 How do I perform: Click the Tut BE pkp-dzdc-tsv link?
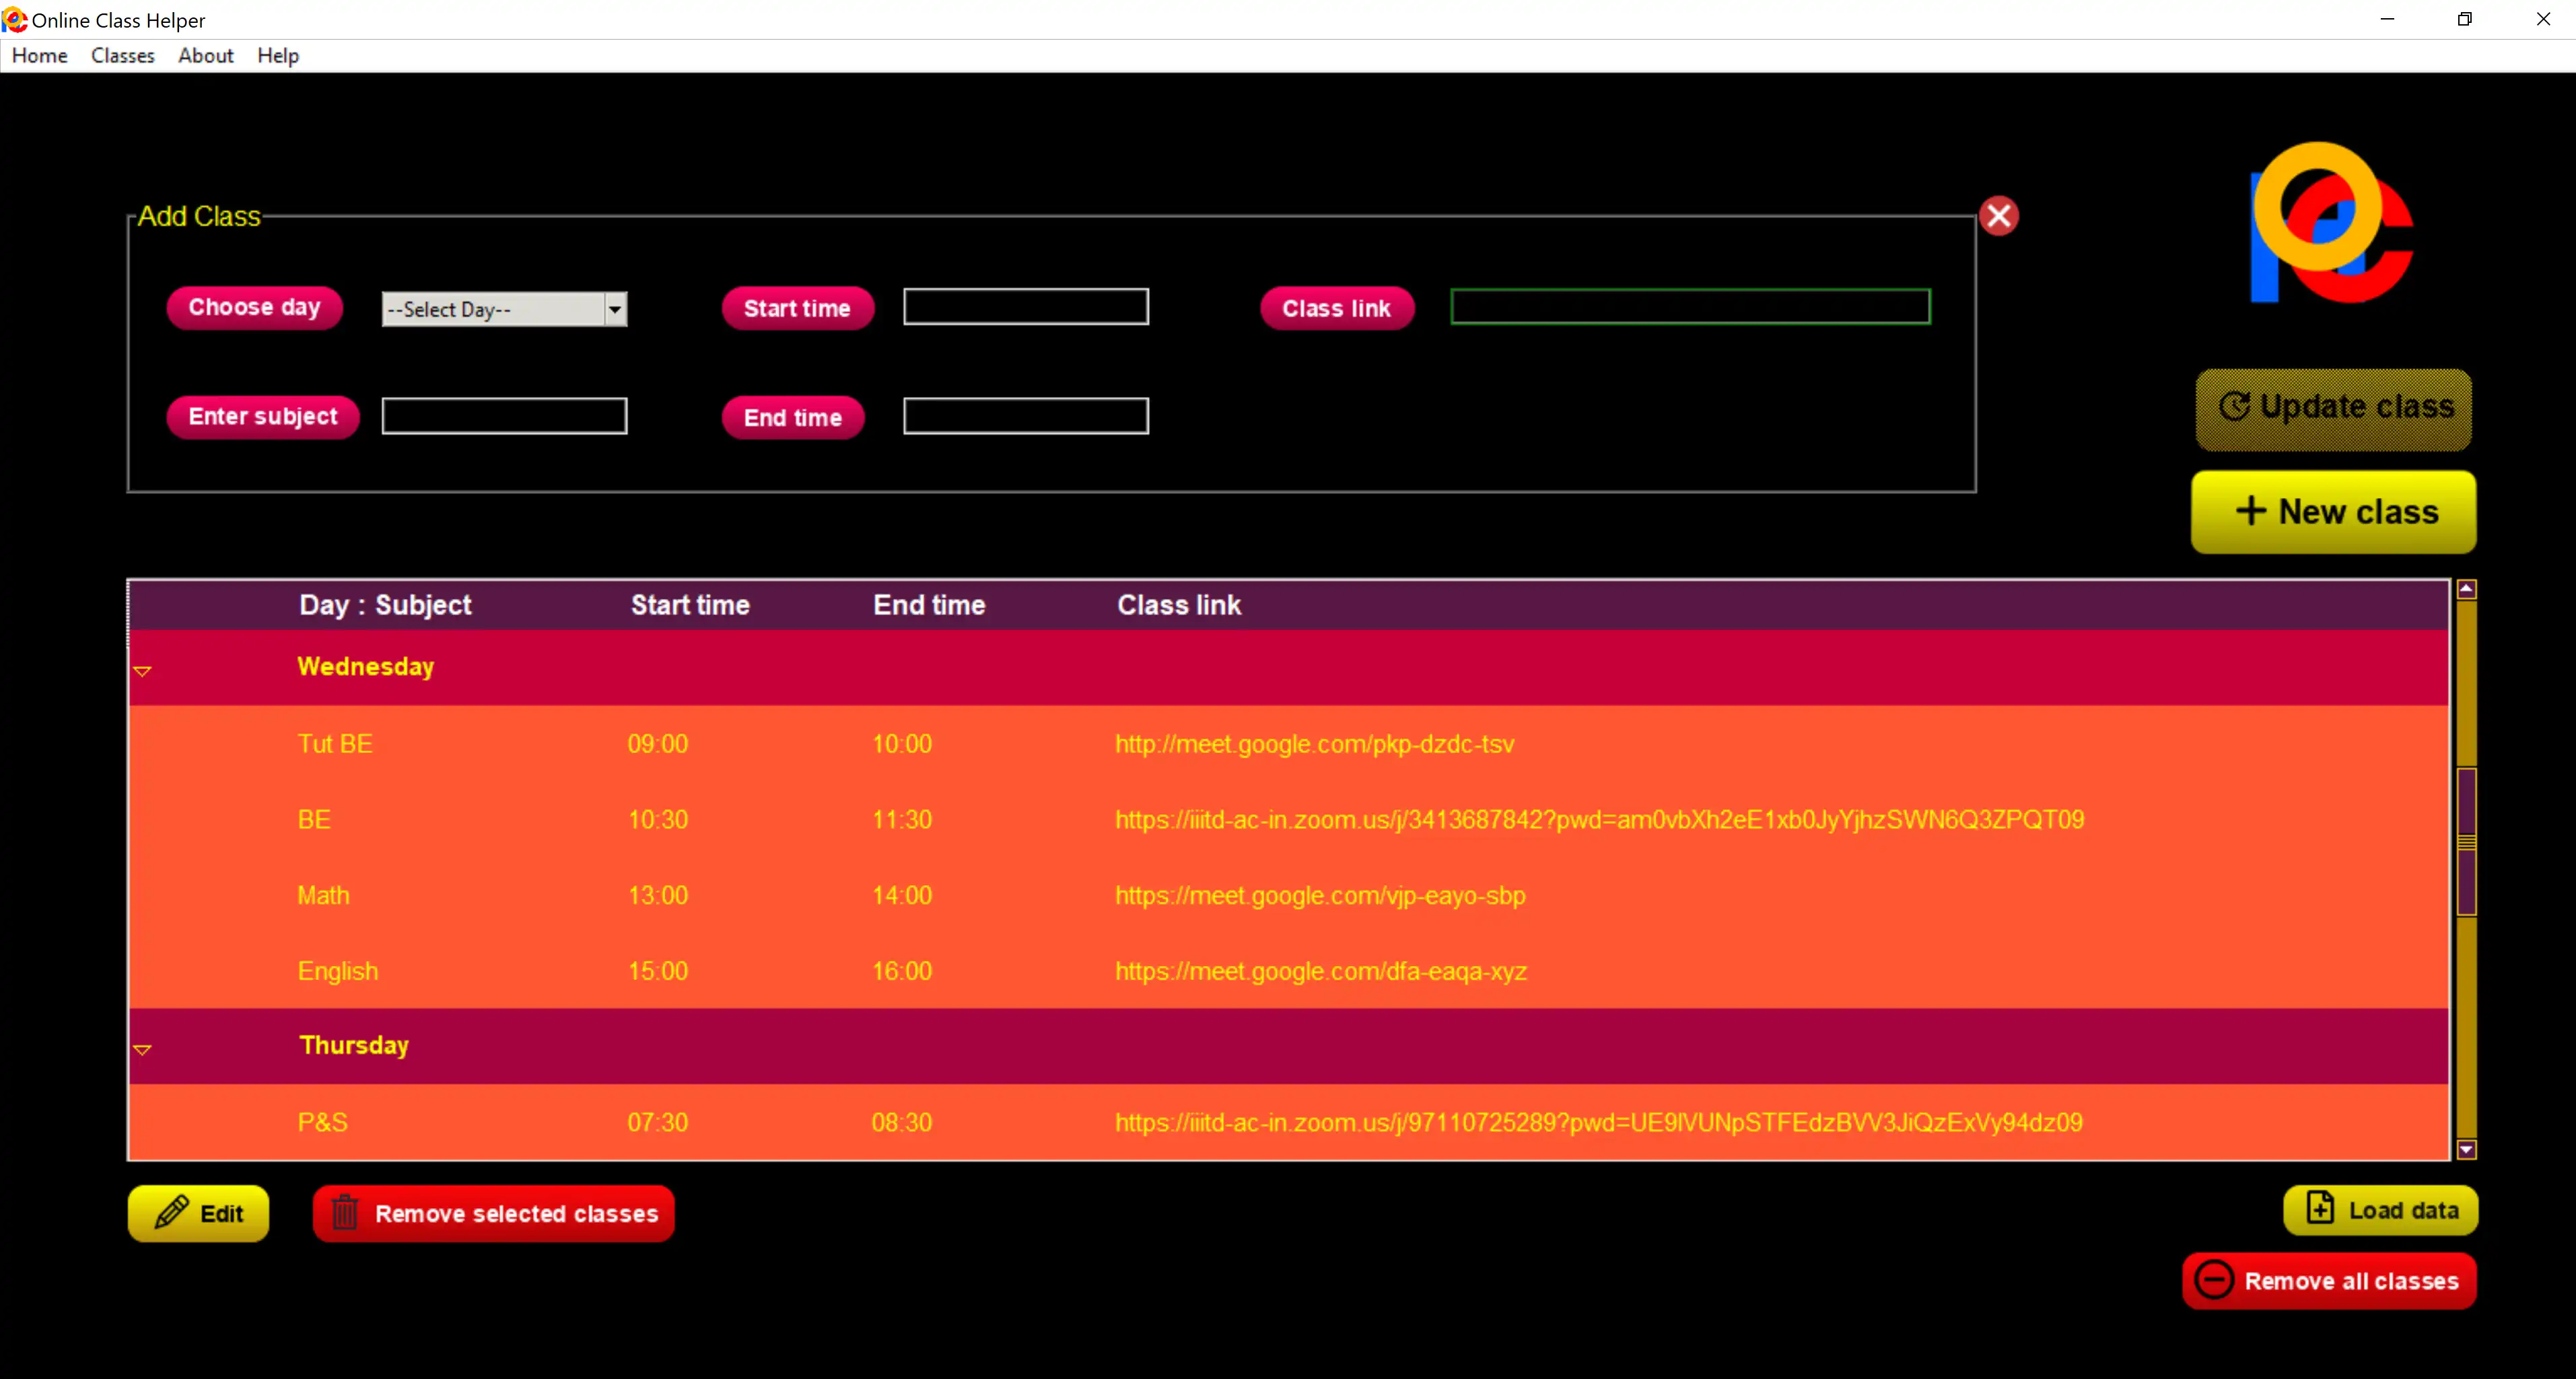coord(1314,744)
